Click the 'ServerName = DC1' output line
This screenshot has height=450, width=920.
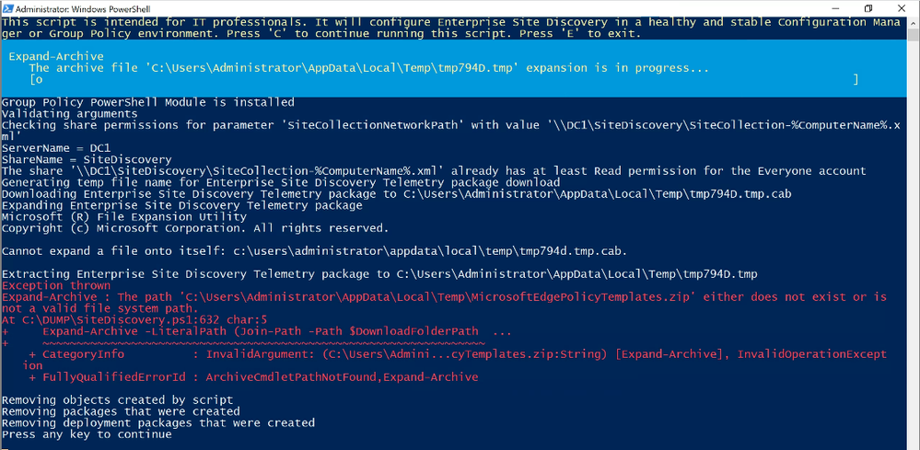[56, 148]
